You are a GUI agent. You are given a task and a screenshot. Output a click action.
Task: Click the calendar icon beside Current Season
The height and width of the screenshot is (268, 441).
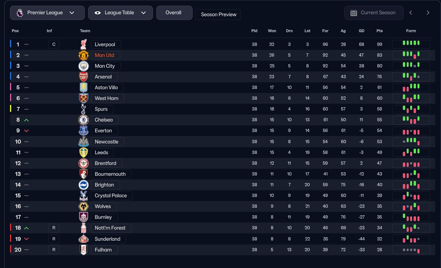pos(354,13)
